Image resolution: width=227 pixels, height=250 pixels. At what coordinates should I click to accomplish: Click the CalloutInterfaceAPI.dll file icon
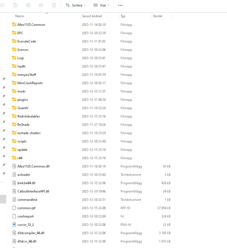tap(14, 191)
